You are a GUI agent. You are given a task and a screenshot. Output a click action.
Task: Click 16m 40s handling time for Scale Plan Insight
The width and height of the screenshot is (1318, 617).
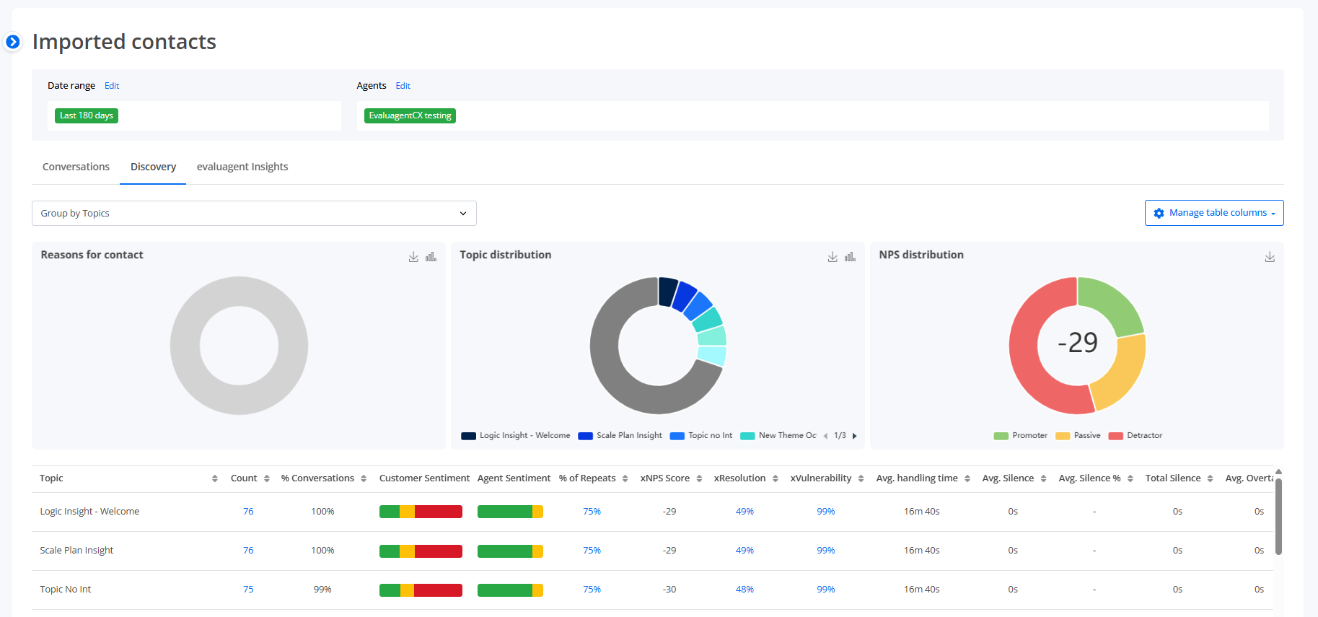coord(921,551)
